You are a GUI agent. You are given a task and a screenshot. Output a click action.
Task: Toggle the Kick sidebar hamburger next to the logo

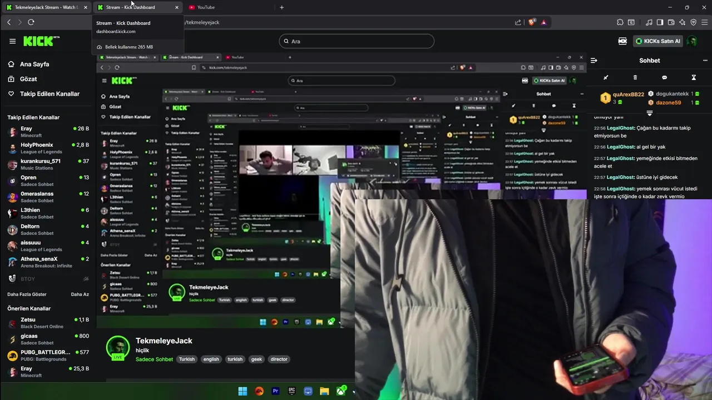[x=12, y=41]
